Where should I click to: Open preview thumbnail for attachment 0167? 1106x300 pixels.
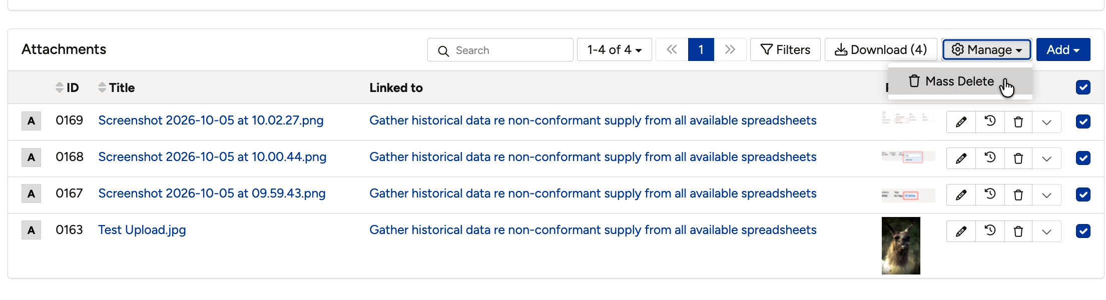pos(908,195)
